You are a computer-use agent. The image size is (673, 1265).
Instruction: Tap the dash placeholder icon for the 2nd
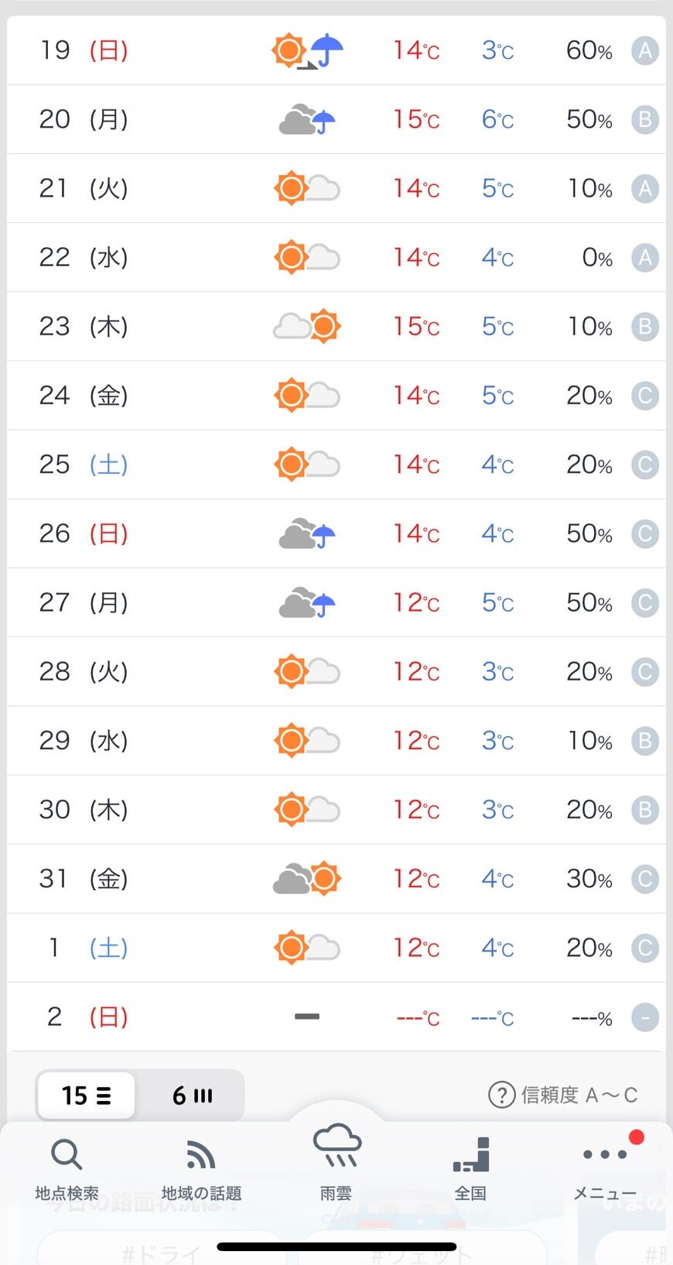click(x=307, y=1016)
